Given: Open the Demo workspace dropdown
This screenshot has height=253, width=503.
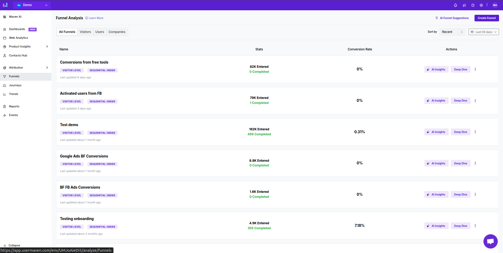Looking at the screenshot, I should pos(32,5).
